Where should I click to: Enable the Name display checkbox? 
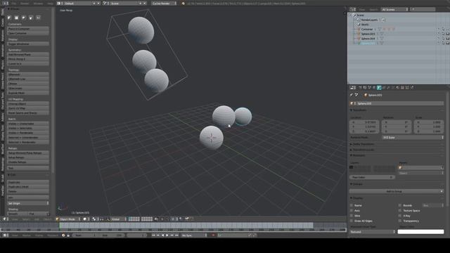[352, 205]
